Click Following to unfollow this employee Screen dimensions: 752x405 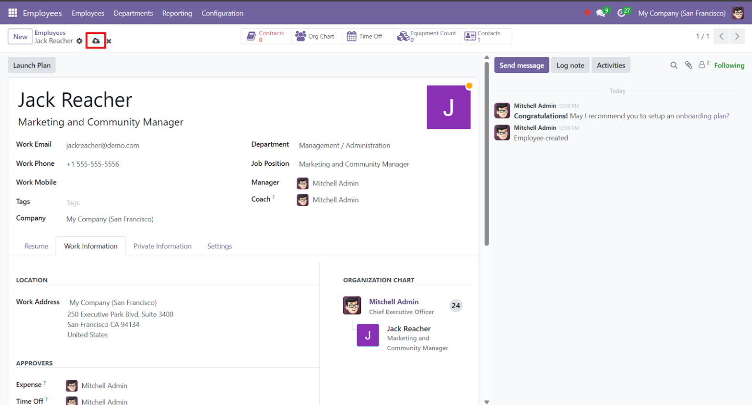pos(729,65)
